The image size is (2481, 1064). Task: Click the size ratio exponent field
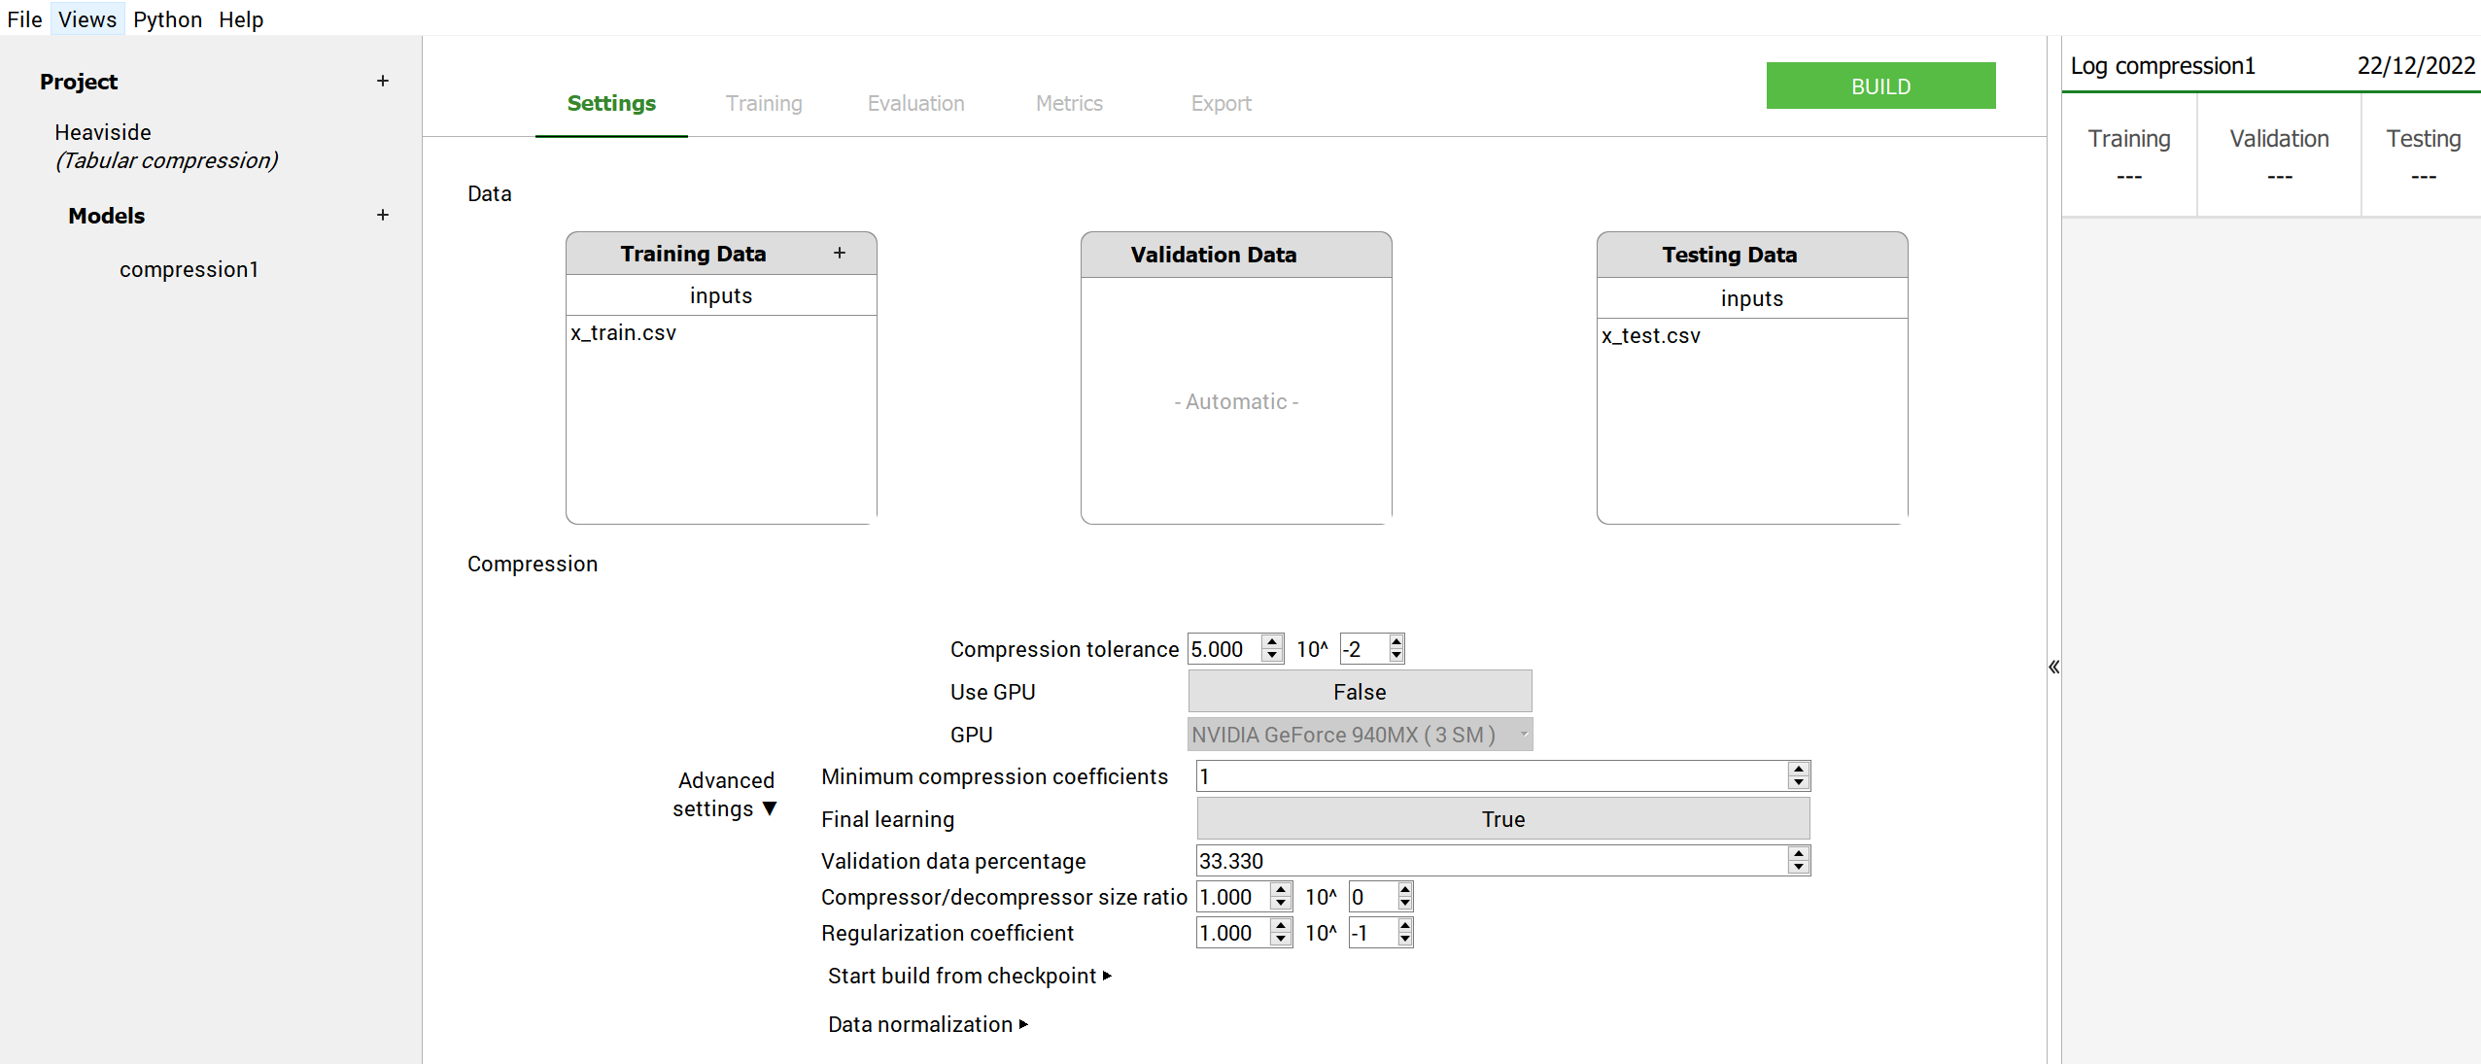pos(1372,896)
